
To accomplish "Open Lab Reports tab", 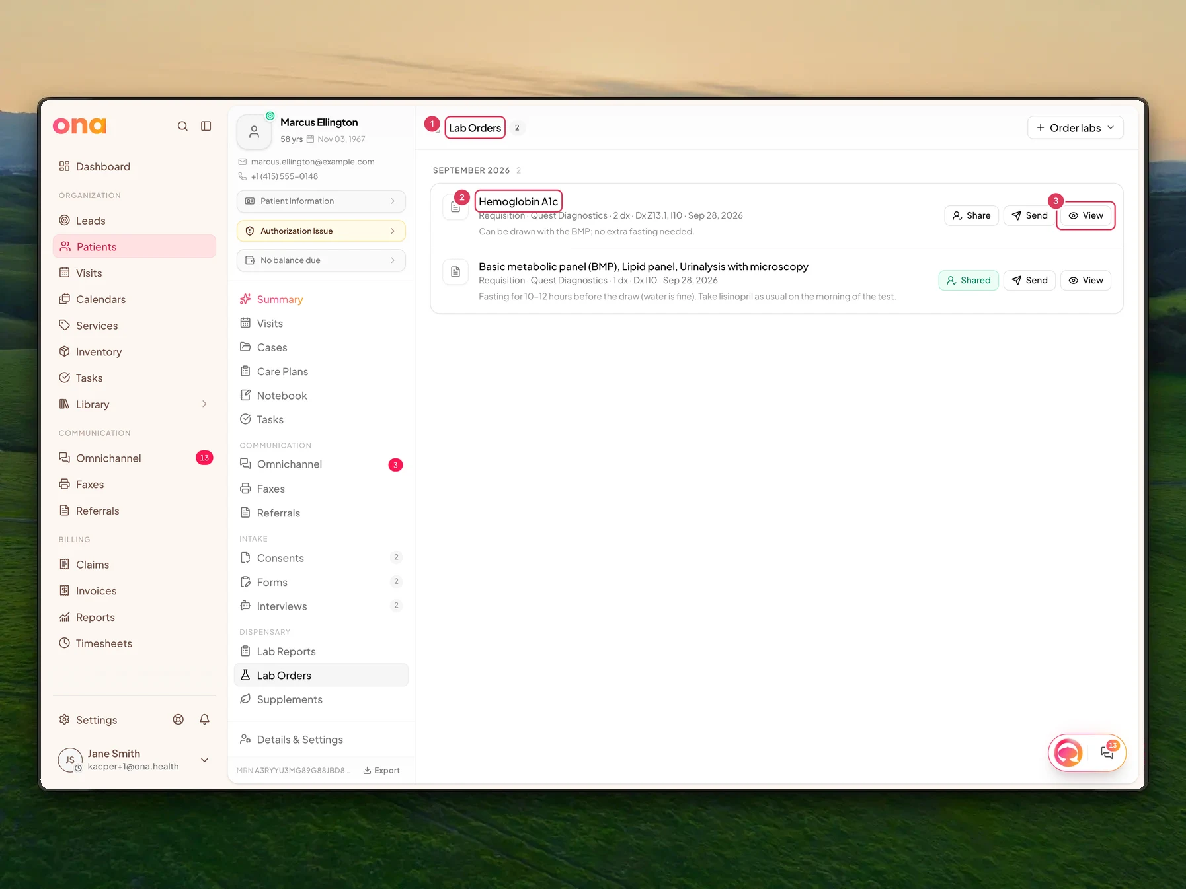I will [321, 651].
